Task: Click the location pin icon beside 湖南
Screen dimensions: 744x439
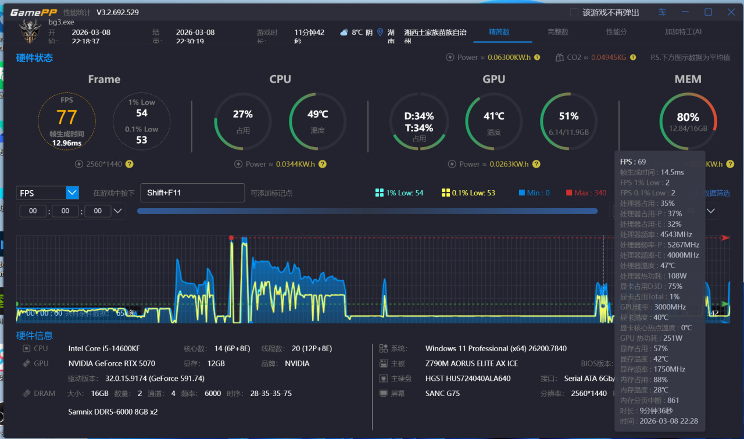Action: pos(380,33)
